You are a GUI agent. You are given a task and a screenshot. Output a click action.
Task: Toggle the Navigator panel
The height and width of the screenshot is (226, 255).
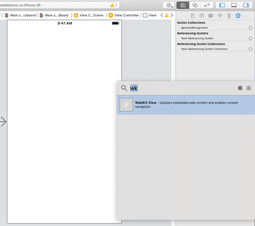(222, 5)
